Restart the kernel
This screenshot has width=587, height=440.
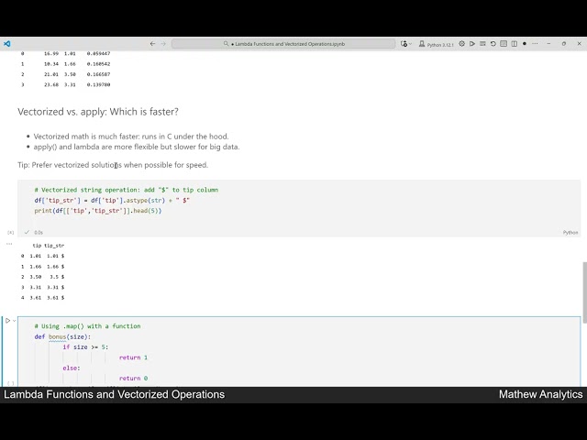point(493,44)
